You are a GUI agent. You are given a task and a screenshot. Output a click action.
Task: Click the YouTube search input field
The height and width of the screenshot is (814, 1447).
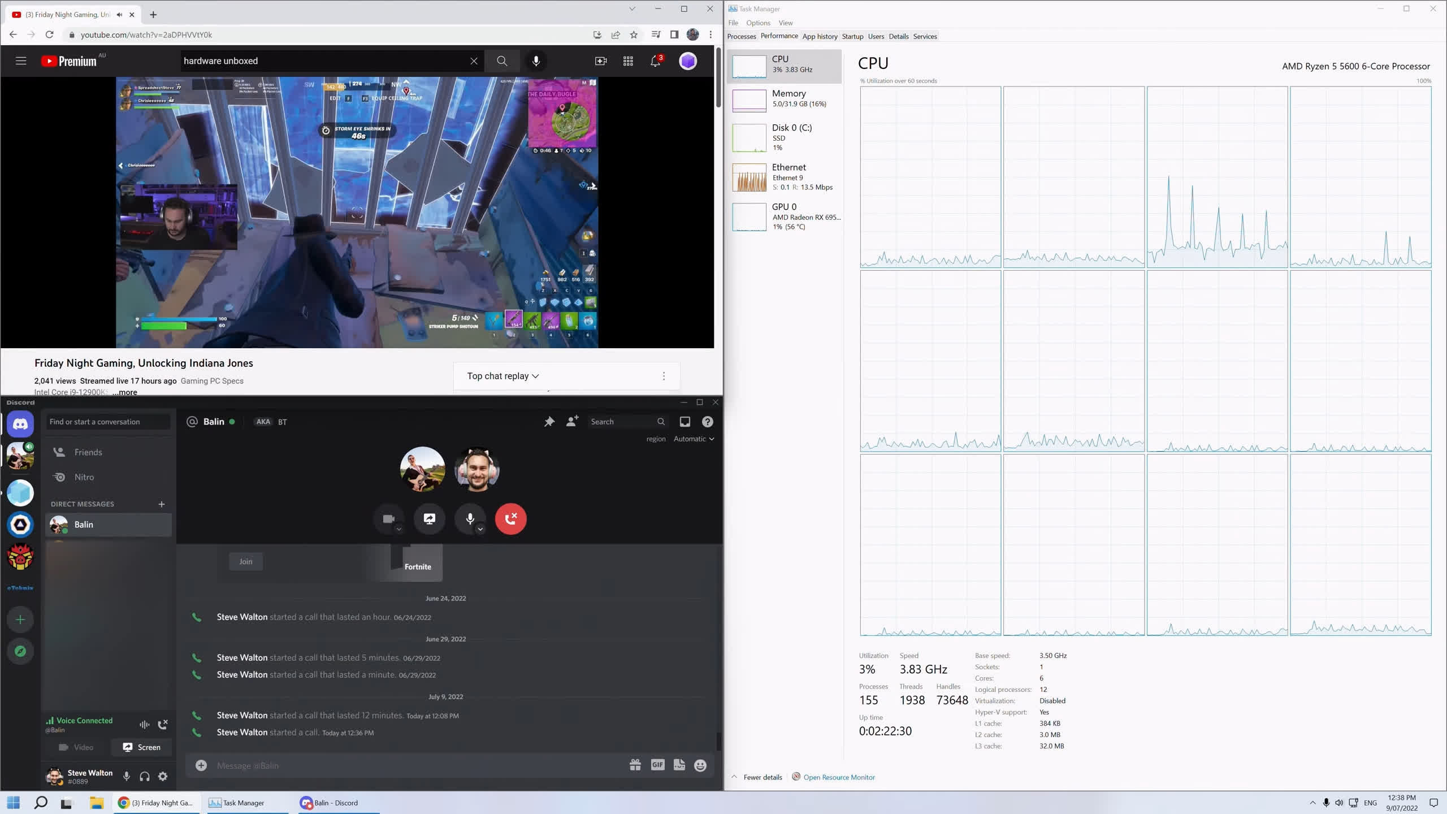click(325, 61)
